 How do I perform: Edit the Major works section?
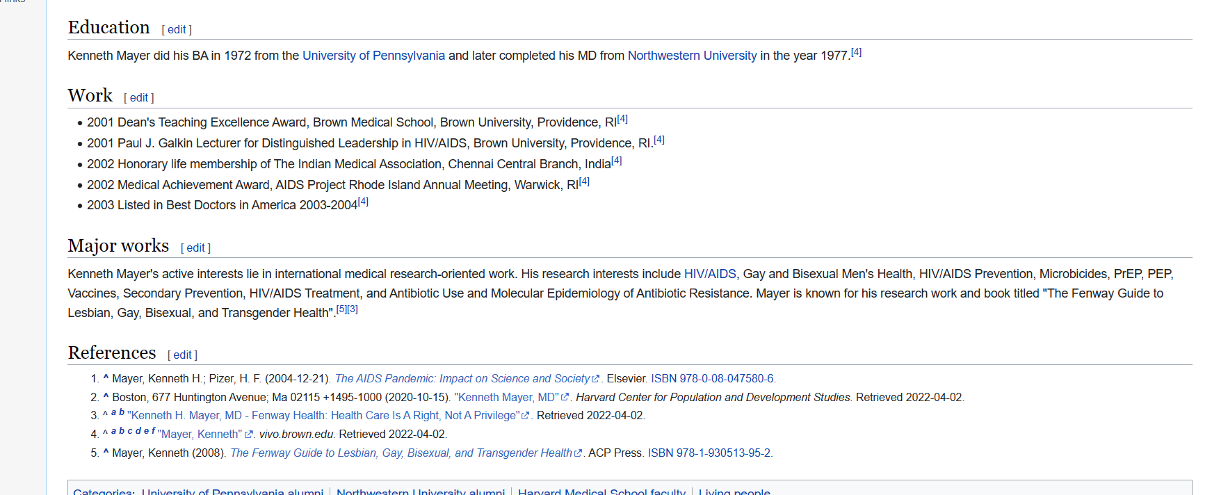click(x=195, y=248)
